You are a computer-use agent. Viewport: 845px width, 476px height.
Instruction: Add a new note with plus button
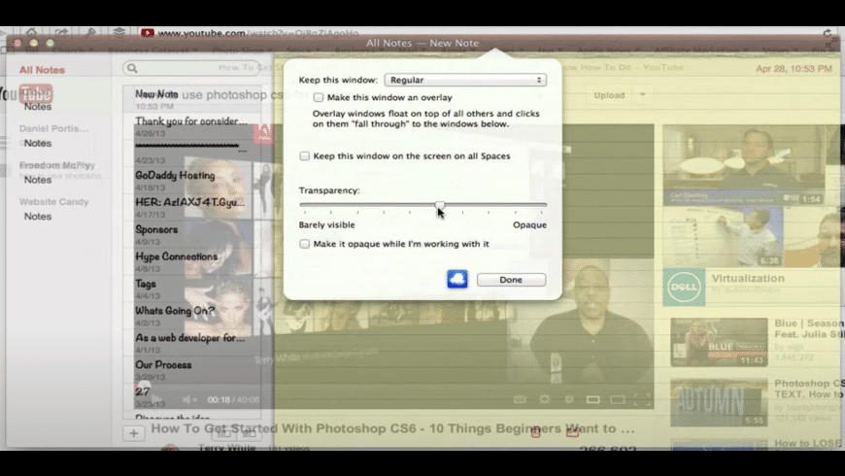[134, 433]
